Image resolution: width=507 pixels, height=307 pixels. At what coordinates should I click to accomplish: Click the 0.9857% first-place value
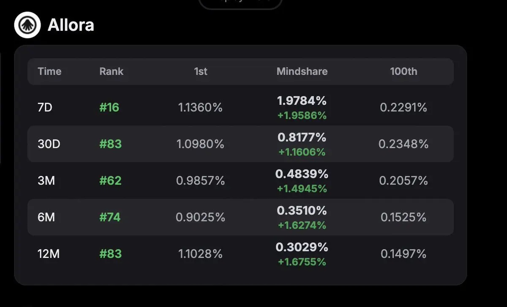point(201,181)
